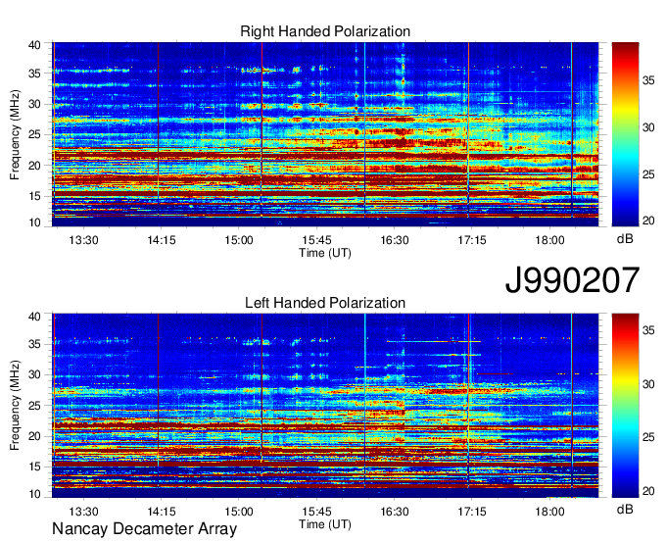This screenshot has width=666, height=541.
Task: Click the 15:45 time tick under Right Handed plot
Action: (316, 240)
